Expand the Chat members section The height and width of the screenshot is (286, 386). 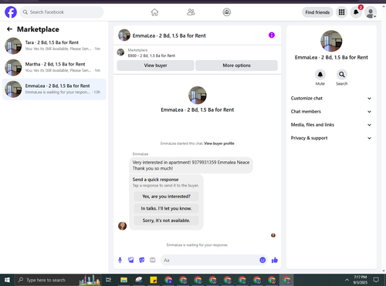click(x=331, y=112)
